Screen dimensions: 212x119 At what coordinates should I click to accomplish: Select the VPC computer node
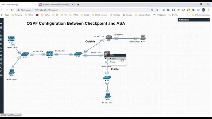(143, 37)
